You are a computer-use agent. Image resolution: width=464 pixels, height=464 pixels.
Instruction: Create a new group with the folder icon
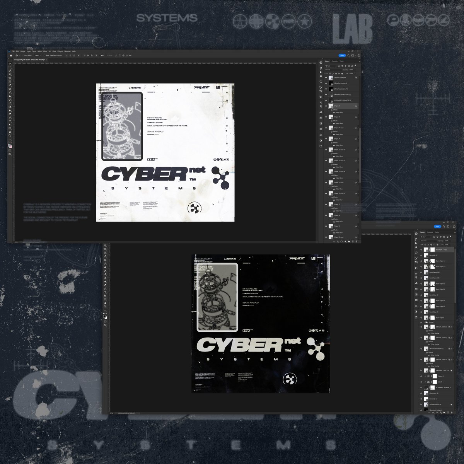coord(349,241)
